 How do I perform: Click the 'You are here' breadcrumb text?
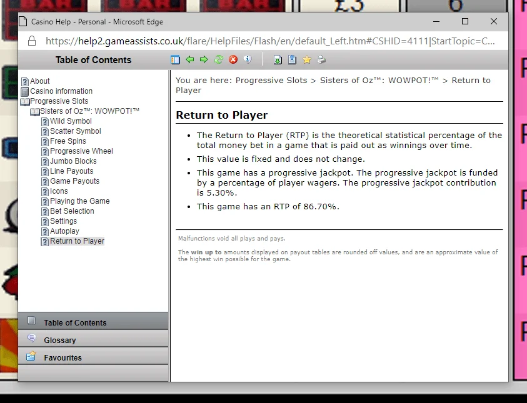click(333, 86)
